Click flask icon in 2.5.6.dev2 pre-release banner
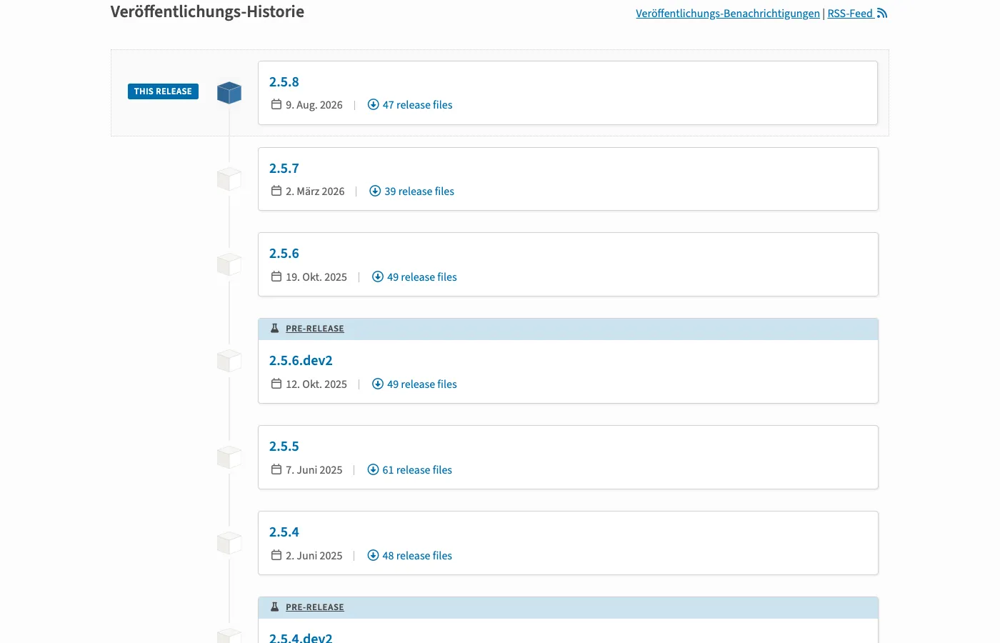 coord(275,329)
